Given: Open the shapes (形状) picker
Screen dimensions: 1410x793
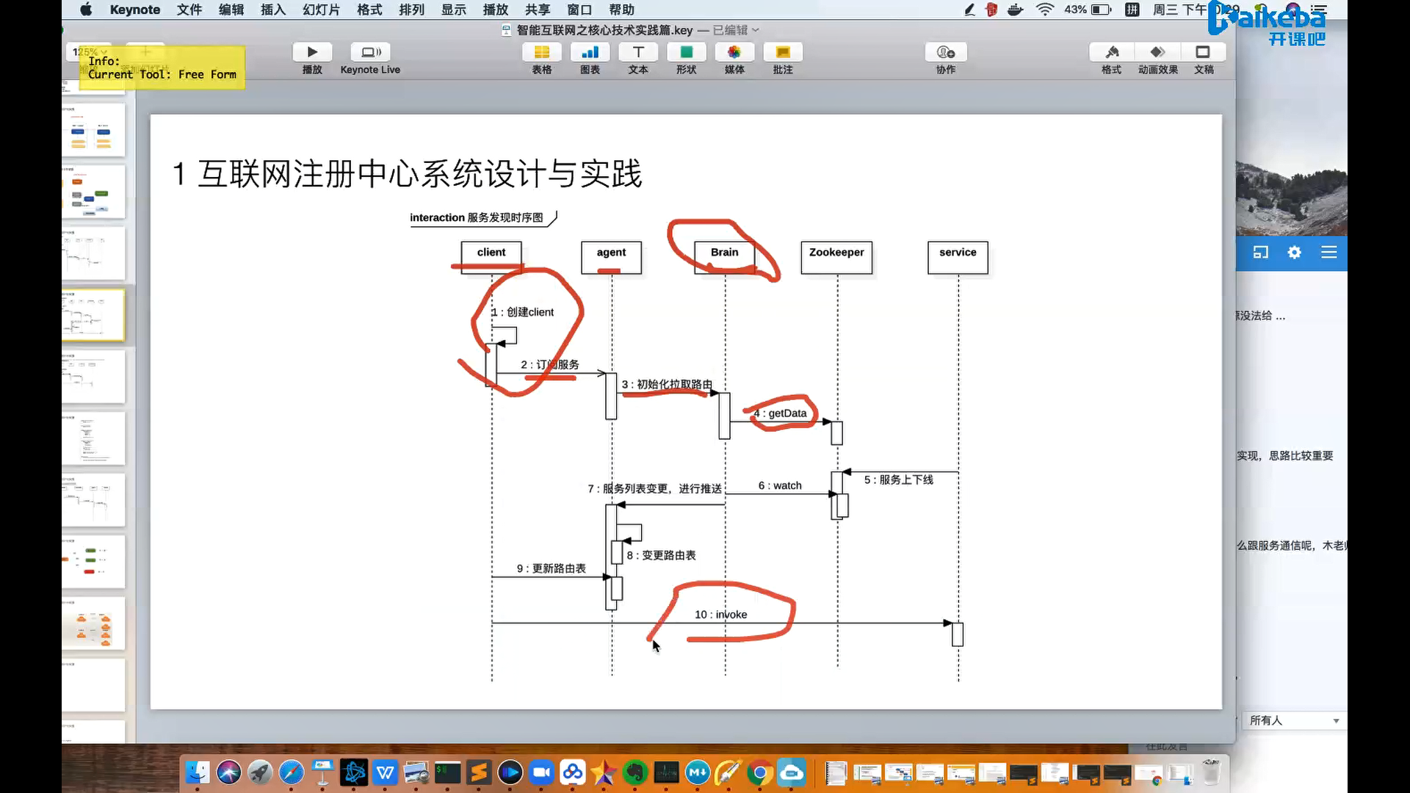Looking at the screenshot, I should click(x=686, y=53).
